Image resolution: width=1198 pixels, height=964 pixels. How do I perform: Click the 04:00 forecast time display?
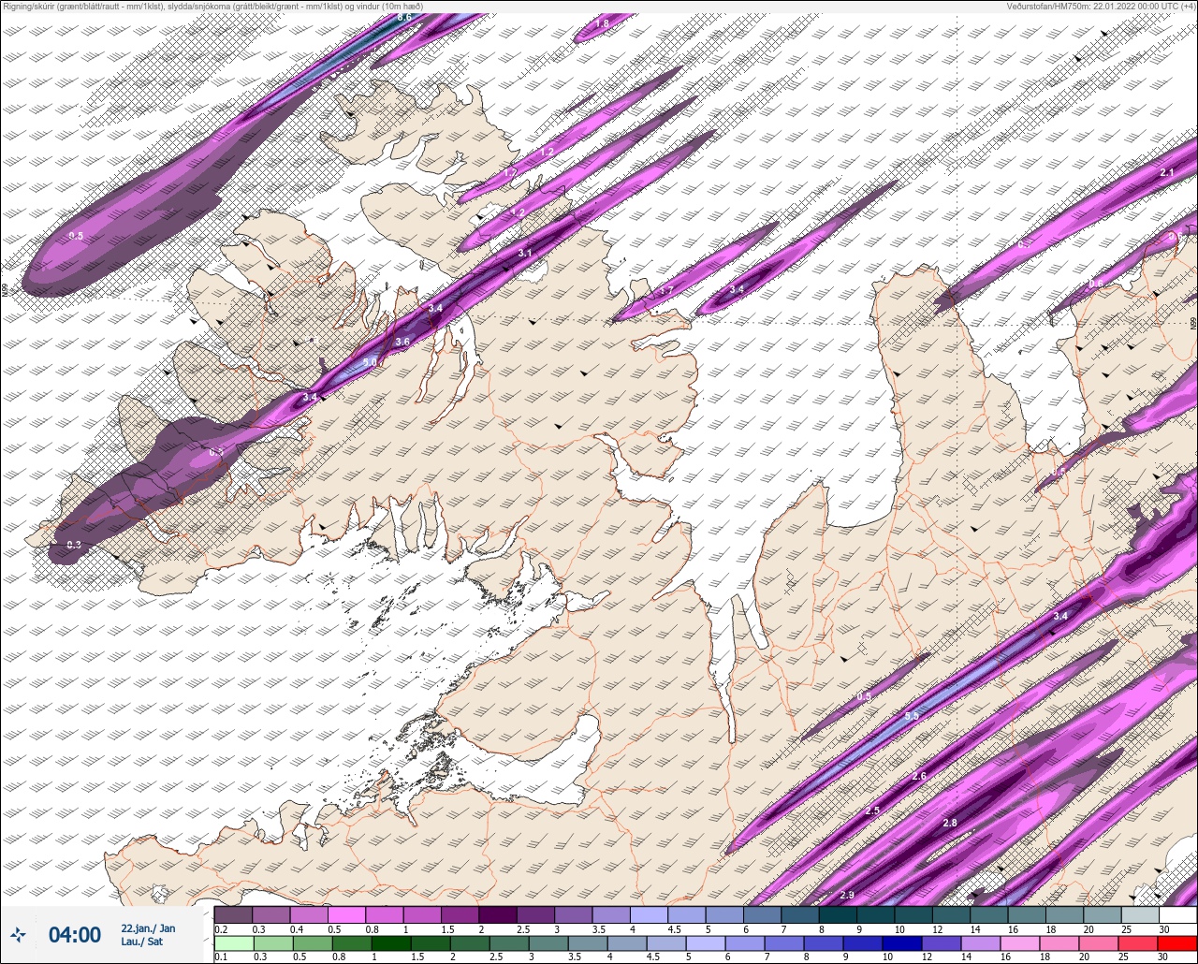coord(75,935)
